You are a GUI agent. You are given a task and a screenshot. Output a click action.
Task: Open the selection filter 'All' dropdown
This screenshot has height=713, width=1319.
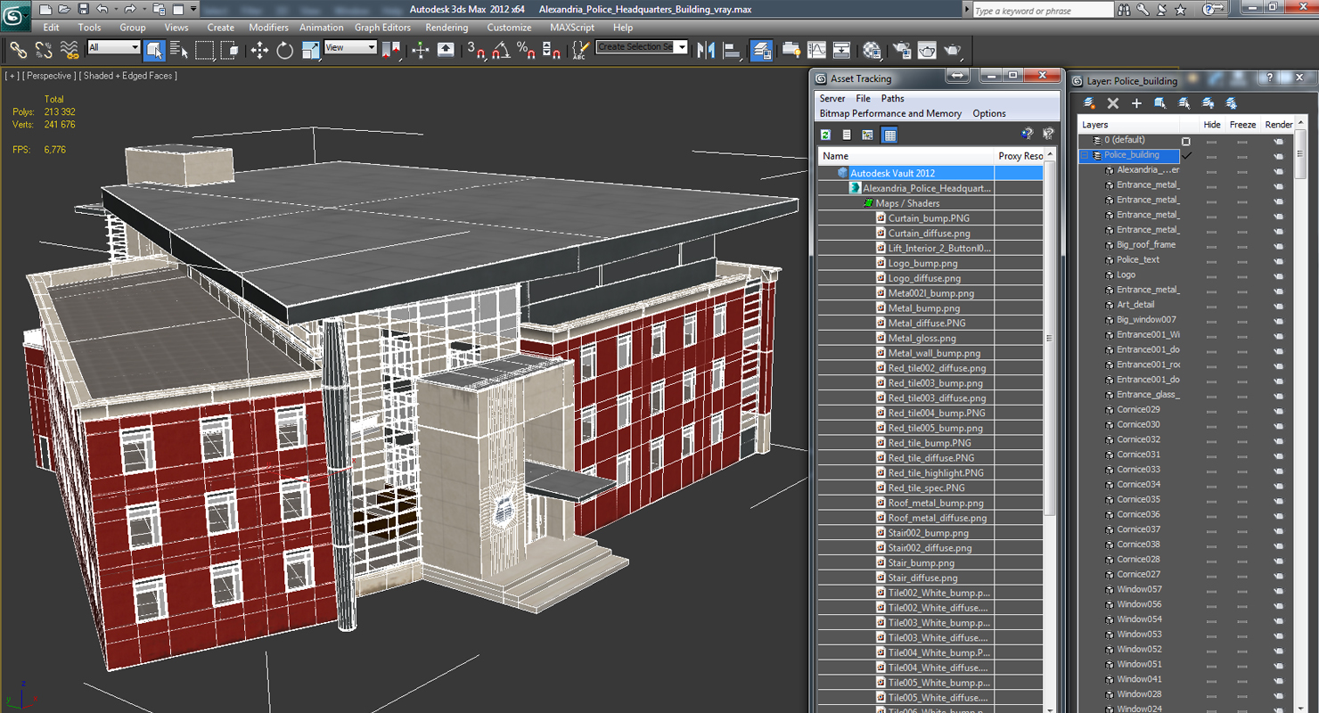pos(114,47)
